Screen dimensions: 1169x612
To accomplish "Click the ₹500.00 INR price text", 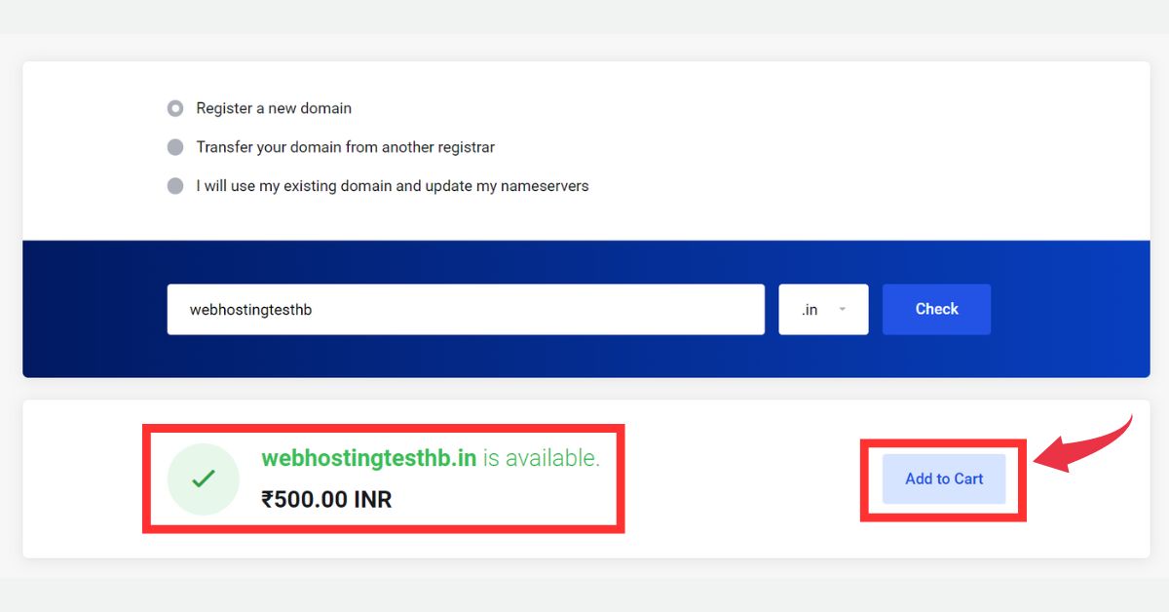I will click(x=326, y=499).
